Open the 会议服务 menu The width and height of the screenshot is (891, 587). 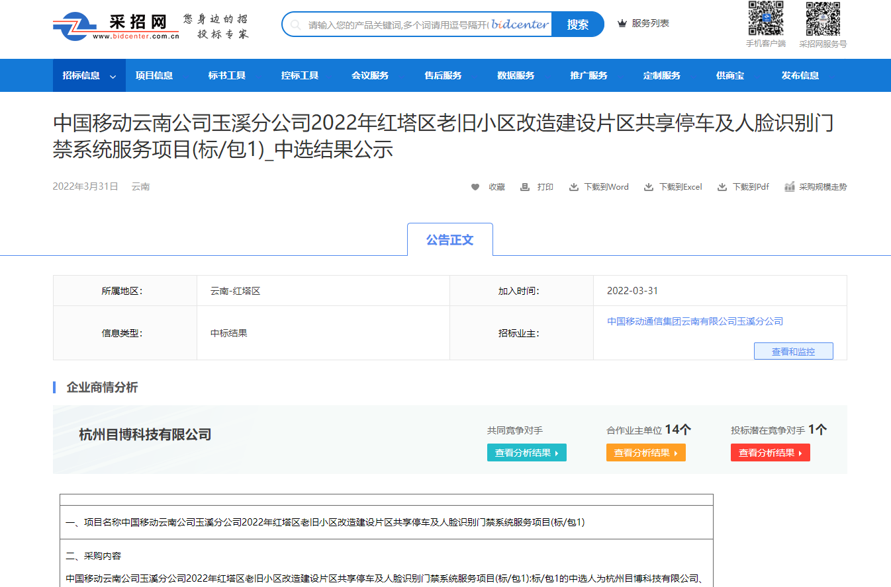[370, 75]
